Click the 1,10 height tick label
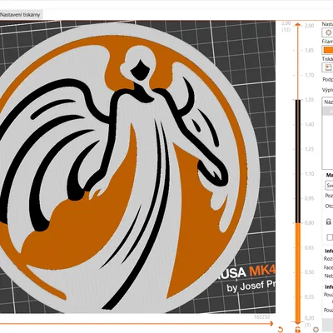This screenshot has width=333, height=333. (x=309, y=174)
